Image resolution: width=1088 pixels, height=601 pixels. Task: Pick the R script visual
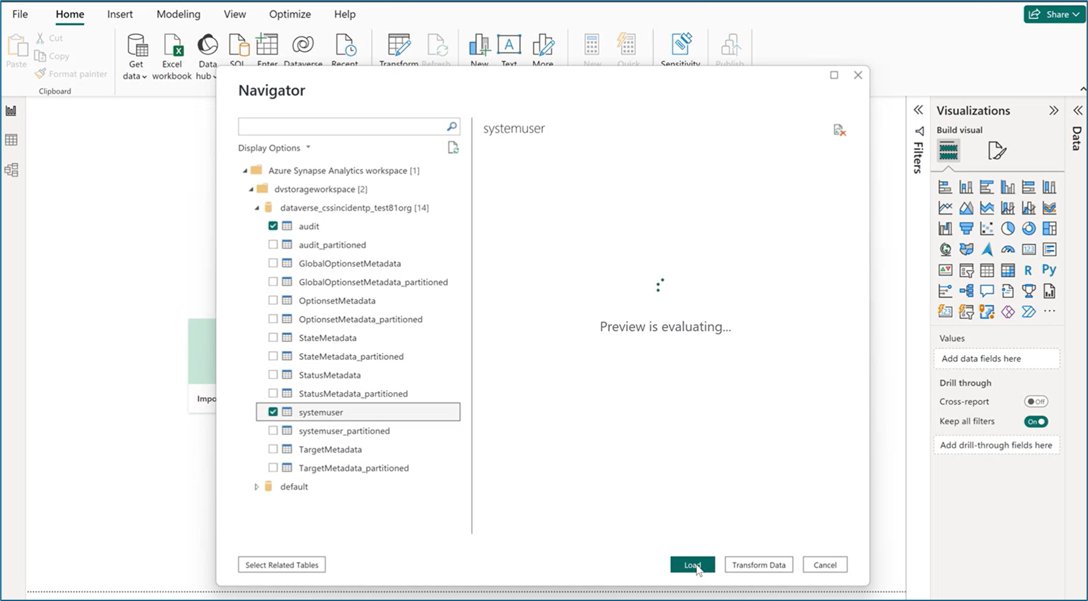pyautogui.click(x=1028, y=270)
